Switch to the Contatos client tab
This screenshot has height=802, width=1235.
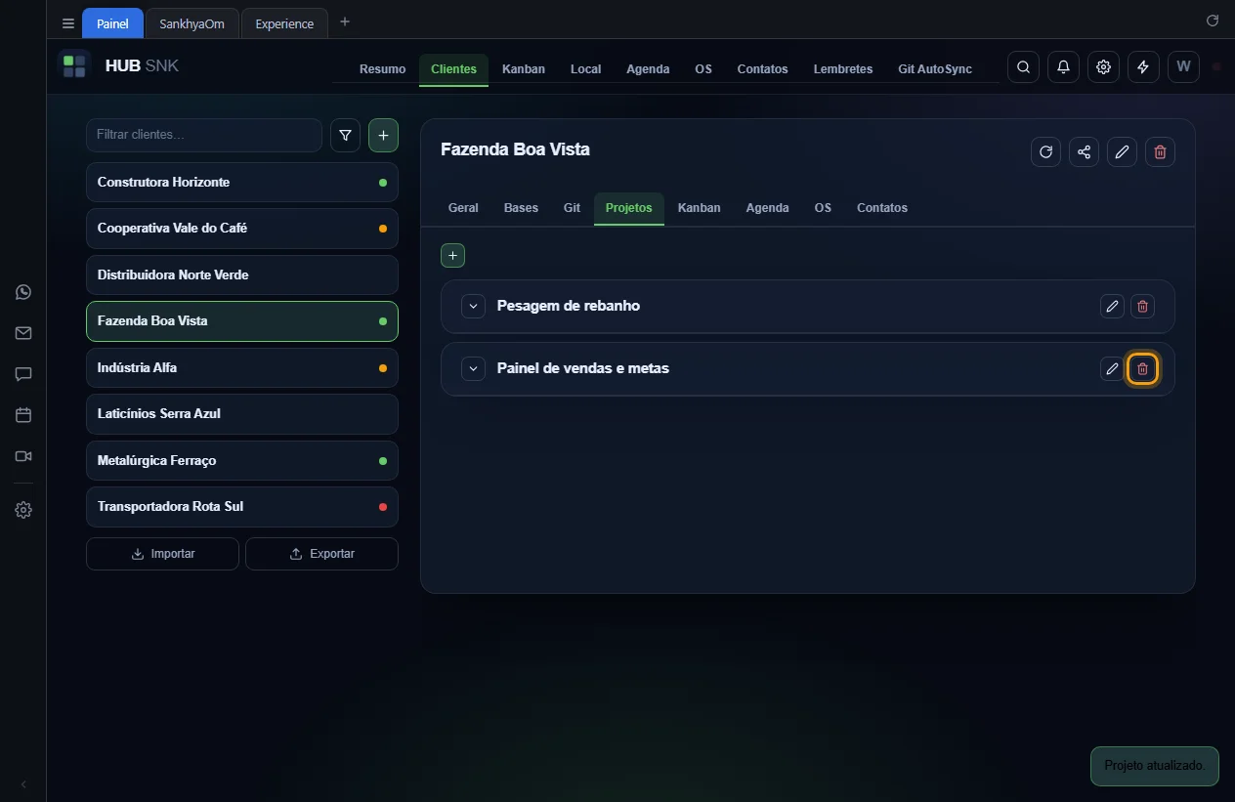882,208
